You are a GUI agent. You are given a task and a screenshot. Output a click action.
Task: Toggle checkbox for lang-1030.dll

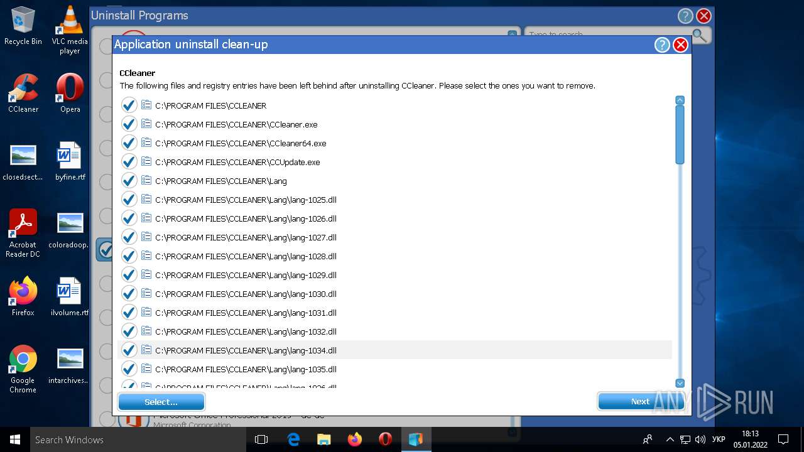129,293
